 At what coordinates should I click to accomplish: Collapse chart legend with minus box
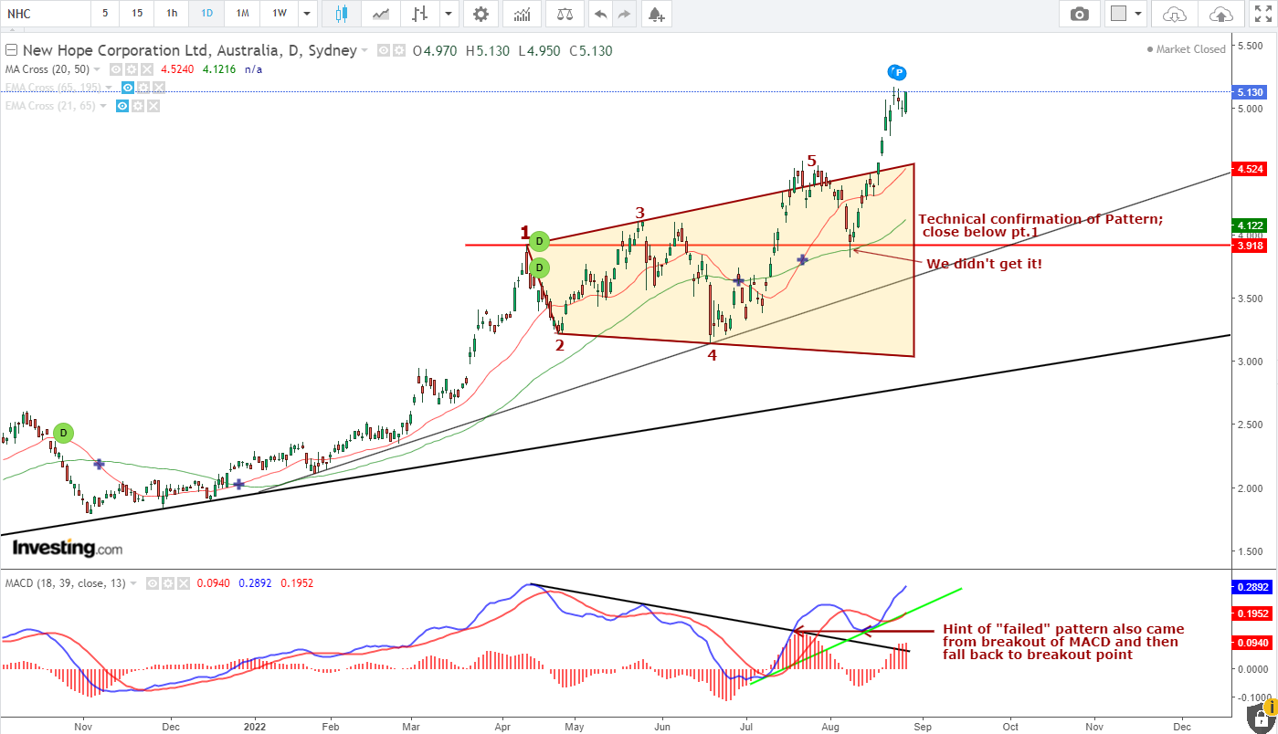[11, 50]
